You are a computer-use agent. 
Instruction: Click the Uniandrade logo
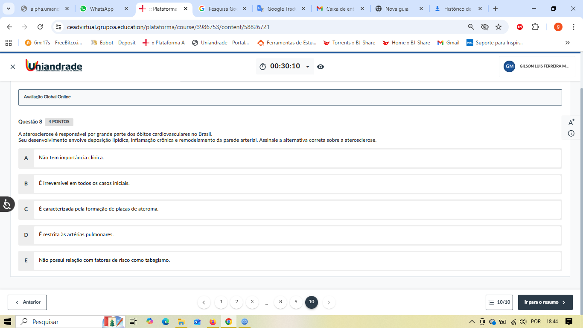point(54,66)
